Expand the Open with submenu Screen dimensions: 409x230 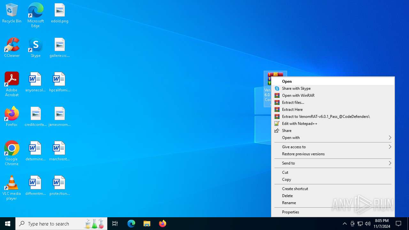(x=333, y=138)
